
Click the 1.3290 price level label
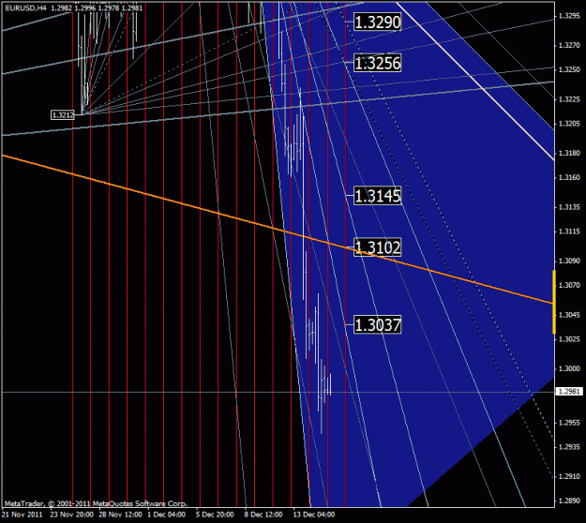[x=378, y=22]
